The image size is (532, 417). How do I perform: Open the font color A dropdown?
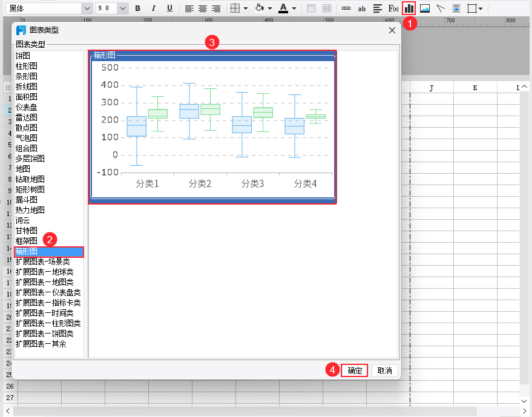click(x=294, y=8)
